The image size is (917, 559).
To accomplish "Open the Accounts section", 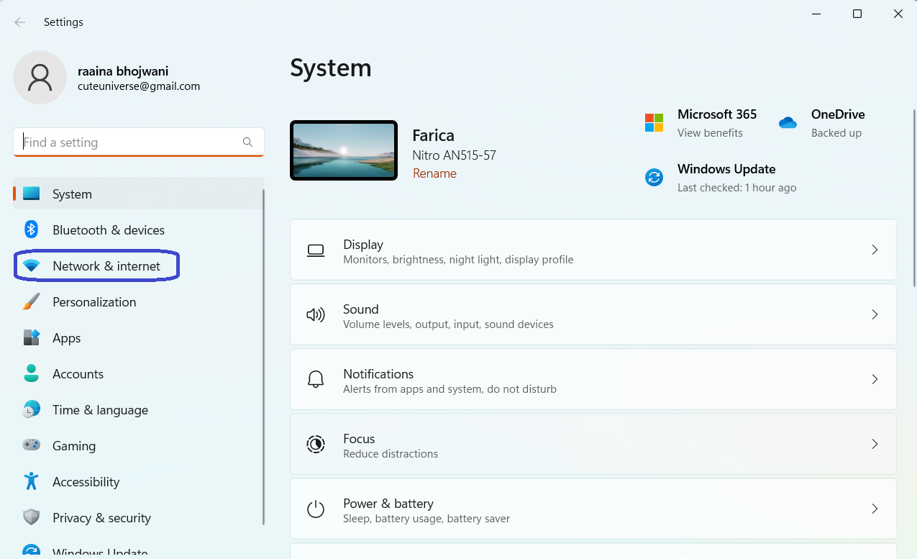I will 78,374.
